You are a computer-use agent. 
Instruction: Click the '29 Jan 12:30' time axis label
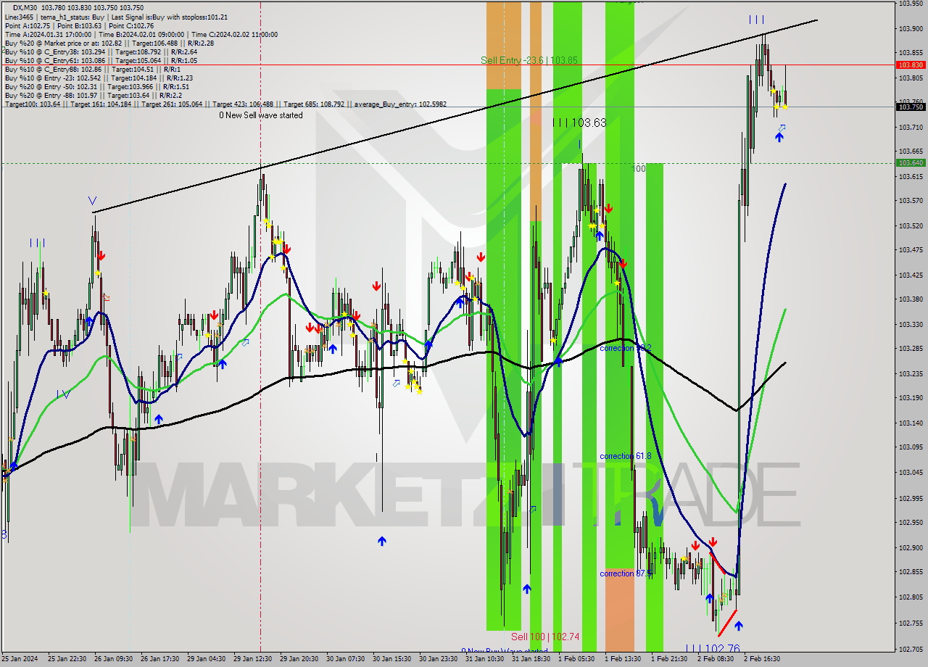(x=252, y=659)
